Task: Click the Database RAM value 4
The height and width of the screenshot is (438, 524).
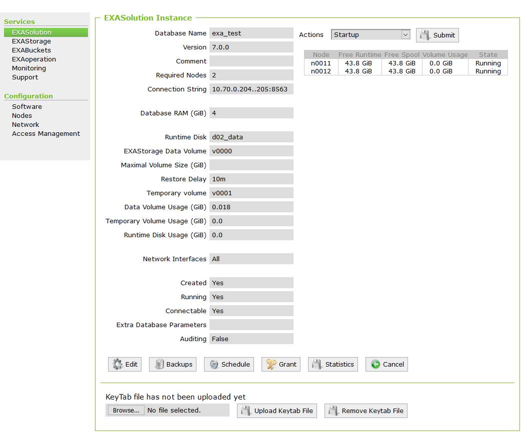Action: pyautogui.click(x=251, y=113)
